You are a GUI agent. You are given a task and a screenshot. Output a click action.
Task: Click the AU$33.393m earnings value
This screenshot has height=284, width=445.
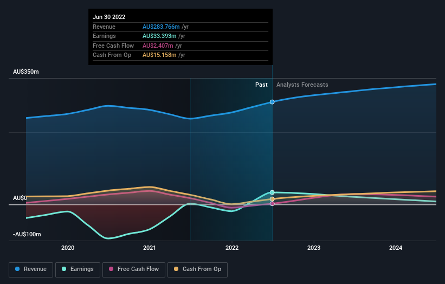(159, 36)
